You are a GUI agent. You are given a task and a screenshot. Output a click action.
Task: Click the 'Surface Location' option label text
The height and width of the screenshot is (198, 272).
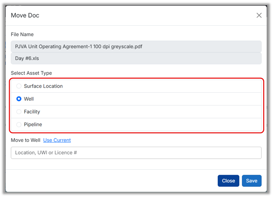[x=43, y=86]
